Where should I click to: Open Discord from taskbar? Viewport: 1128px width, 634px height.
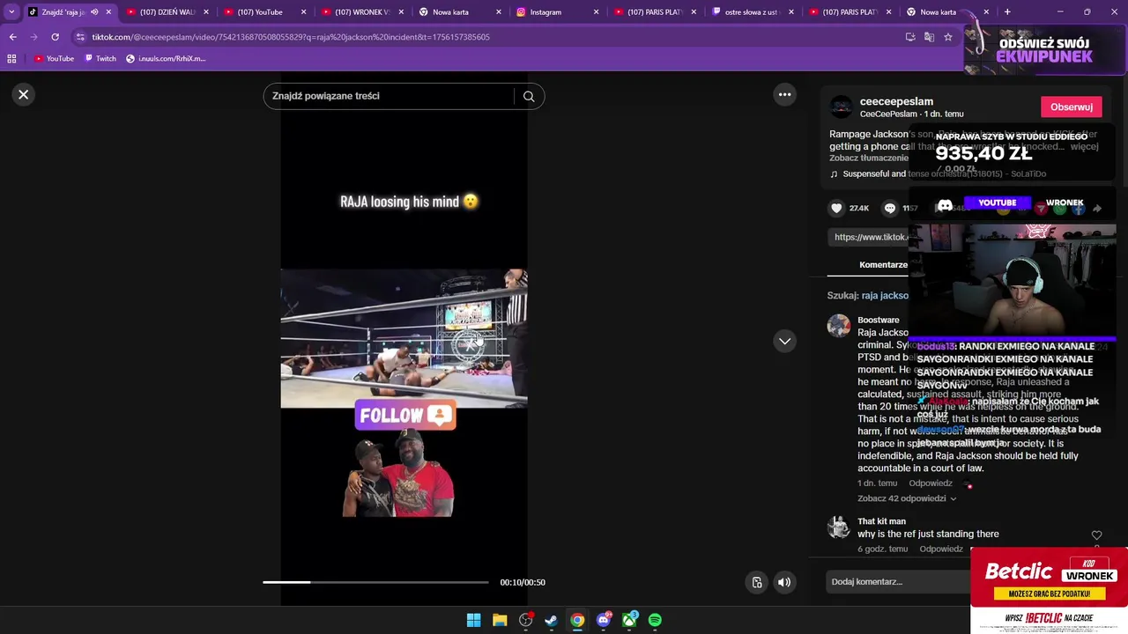point(604,620)
